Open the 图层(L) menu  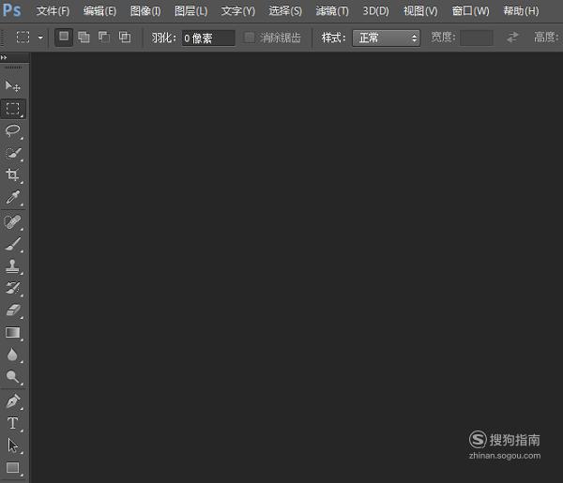click(191, 11)
